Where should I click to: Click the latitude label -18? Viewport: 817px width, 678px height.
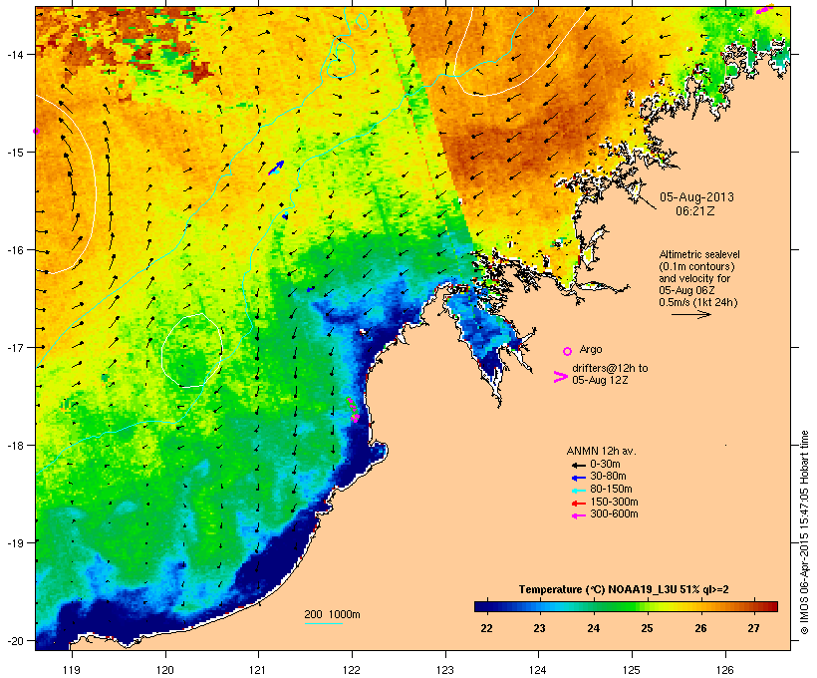14,445
